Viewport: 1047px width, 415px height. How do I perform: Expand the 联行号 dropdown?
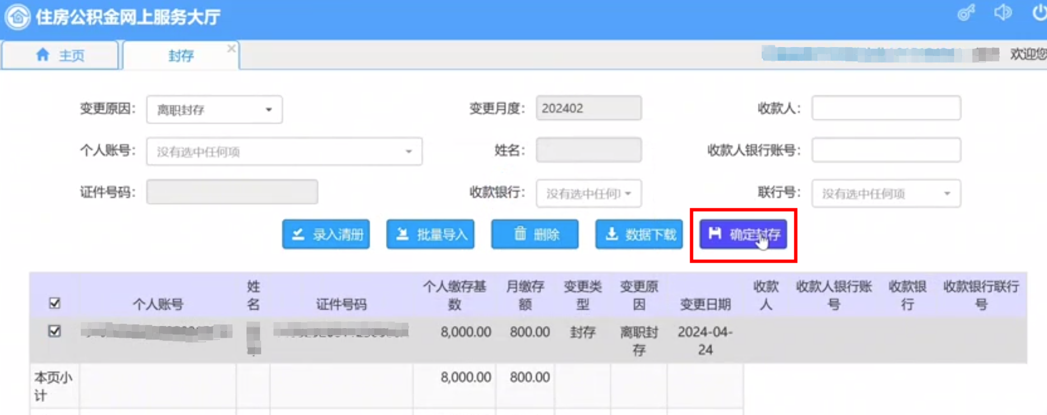coord(886,193)
